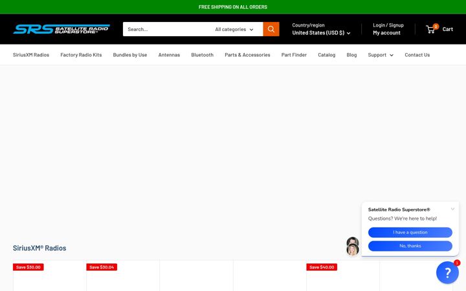
Task: Click the orange search magnifier button
Action: pos(271,29)
